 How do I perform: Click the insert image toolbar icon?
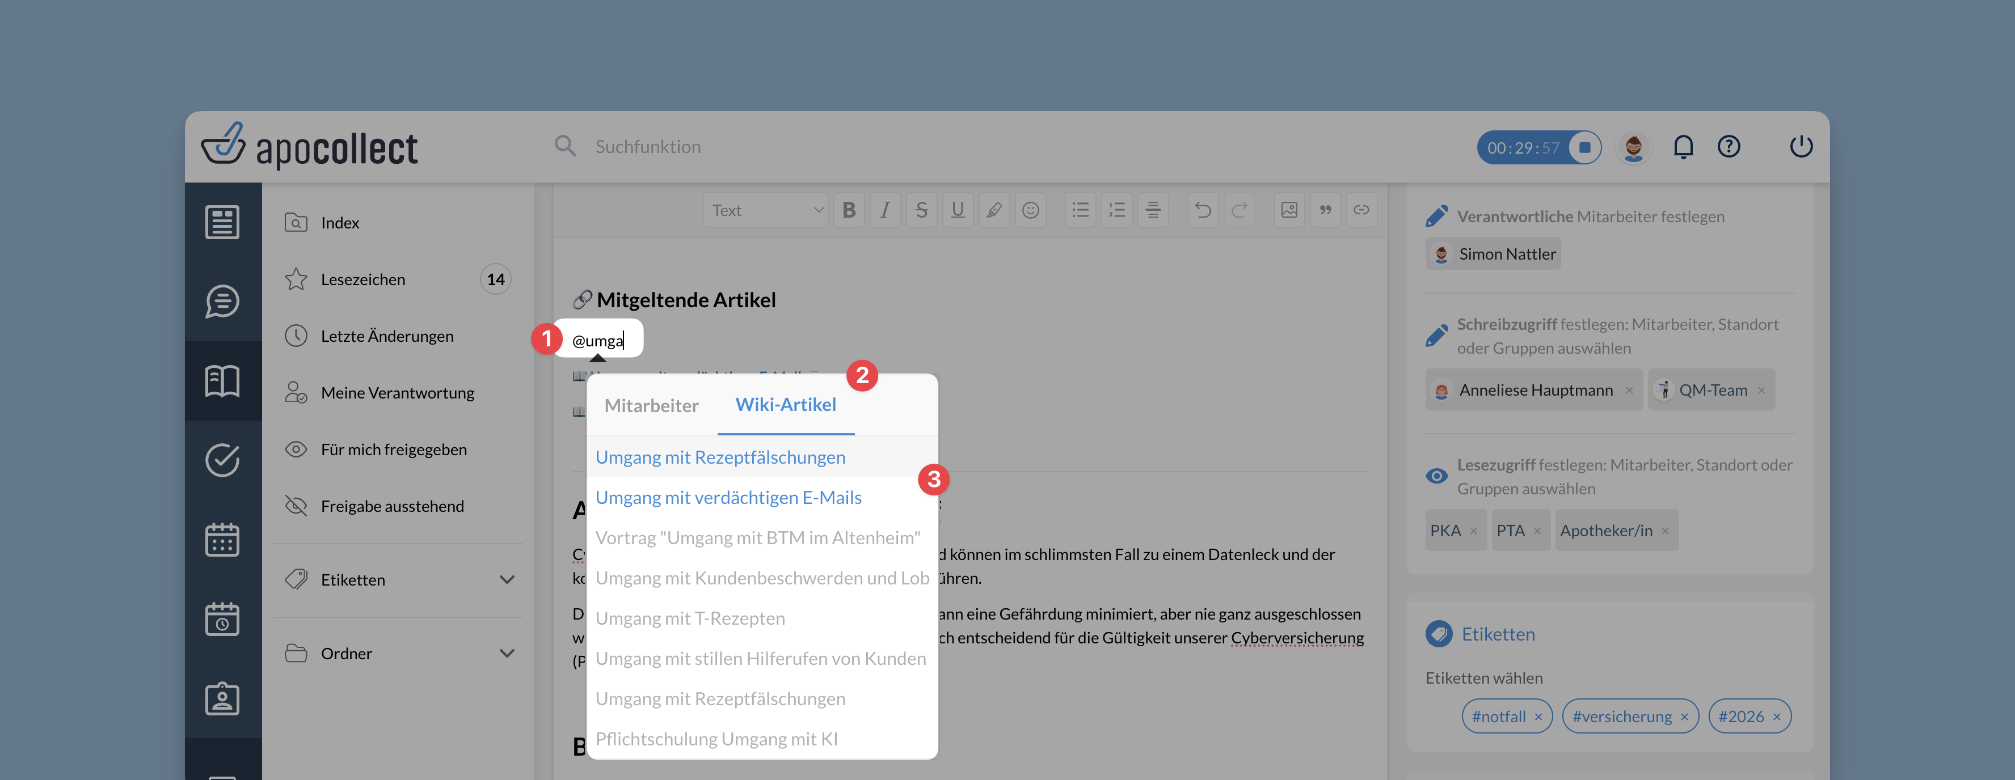coord(1288,210)
